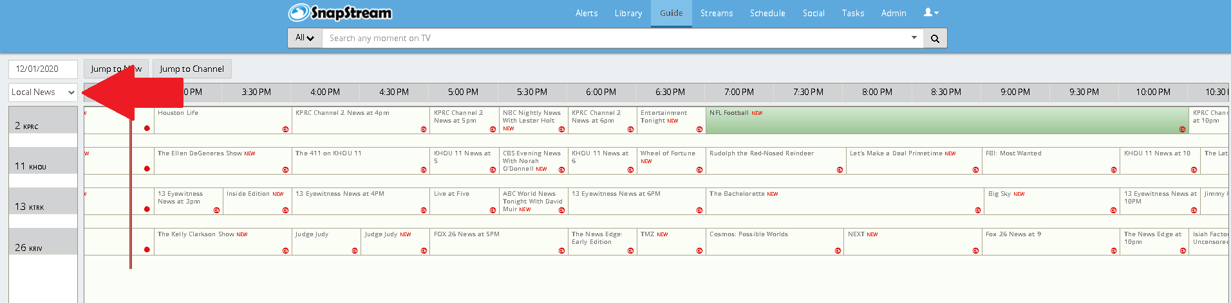
Task: Open the Schedule page
Action: [767, 13]
